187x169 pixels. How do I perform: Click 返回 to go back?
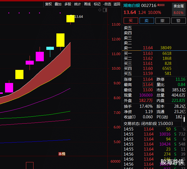pos(117,4)
